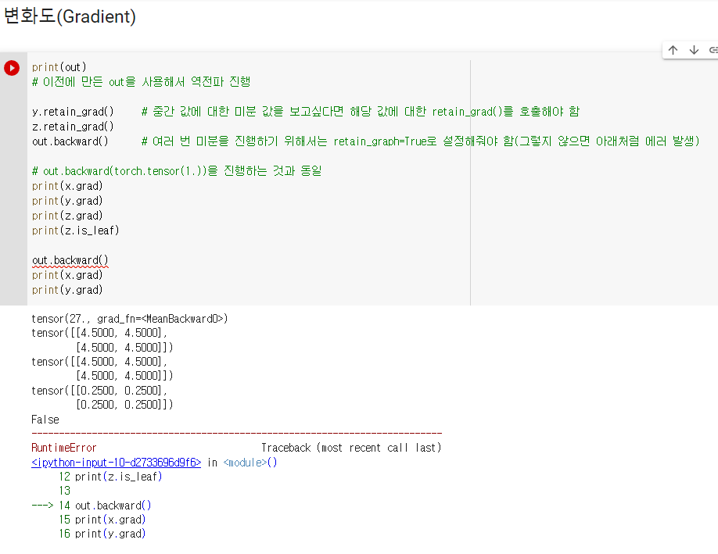Click traceback line 12 print(z.is_leaf)

pos(110,477)
